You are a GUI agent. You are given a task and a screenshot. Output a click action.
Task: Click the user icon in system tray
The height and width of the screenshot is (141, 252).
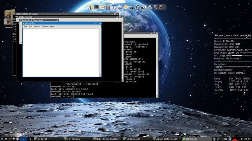[x=214, y=139]
